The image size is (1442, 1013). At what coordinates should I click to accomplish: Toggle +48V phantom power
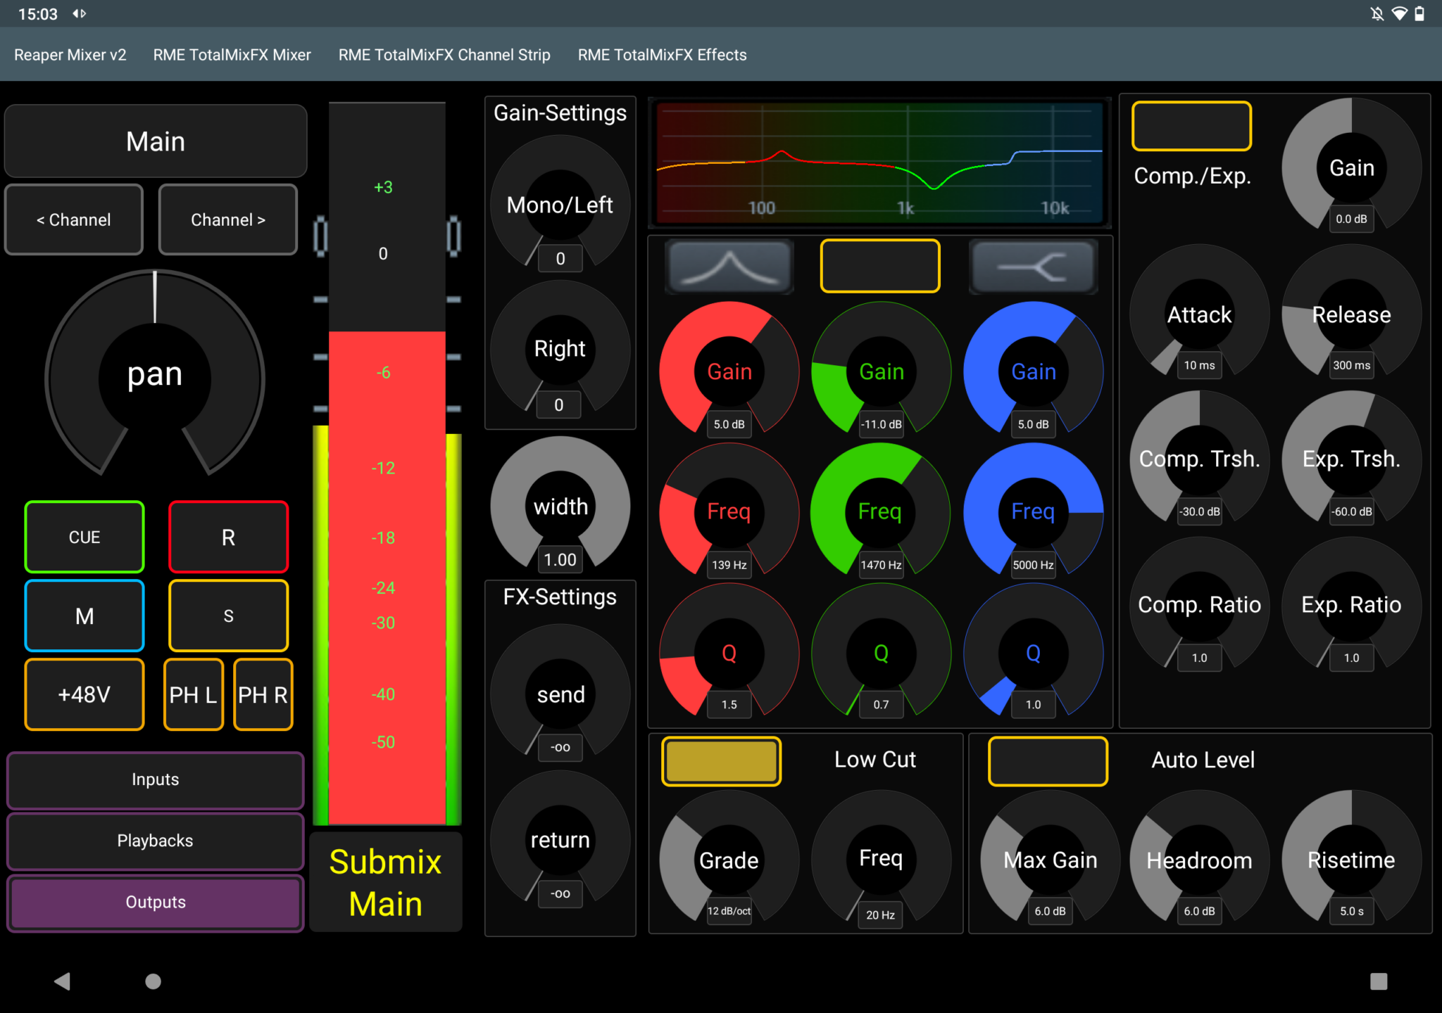(x=84, y=694)
